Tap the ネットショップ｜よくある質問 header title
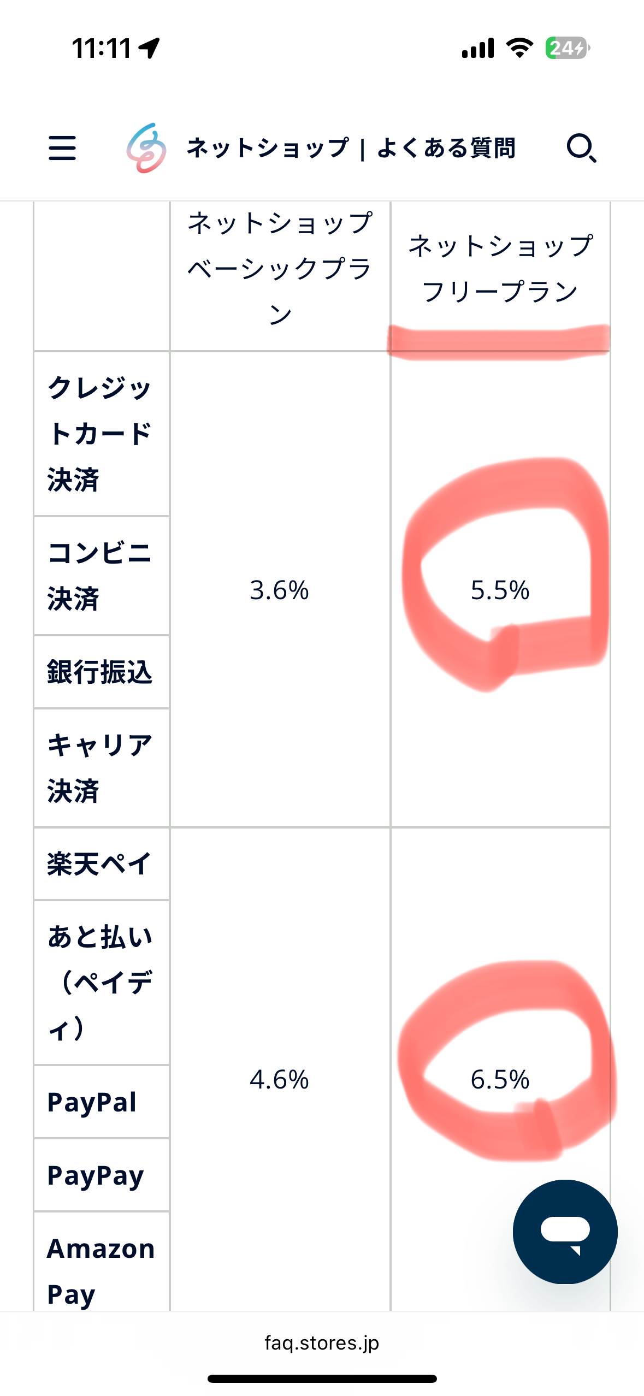Viewport: 644px width, 1396px height. click(351, 148)
